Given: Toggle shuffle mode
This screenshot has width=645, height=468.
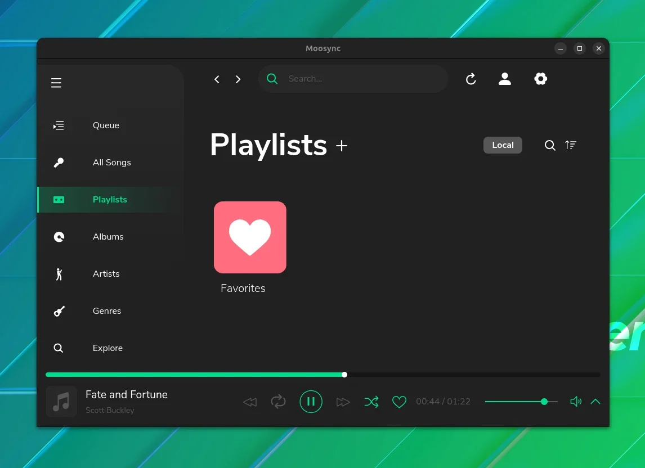Looking at the screenshot, I should point(371,402).
